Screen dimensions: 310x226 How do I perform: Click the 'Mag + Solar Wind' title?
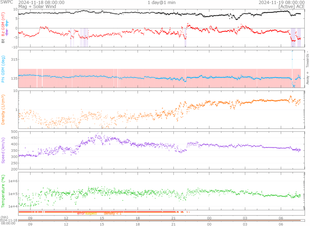[x=37, y=7]
